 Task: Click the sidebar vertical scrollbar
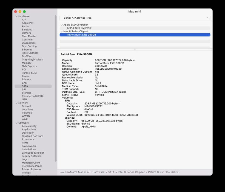point(56,88)
